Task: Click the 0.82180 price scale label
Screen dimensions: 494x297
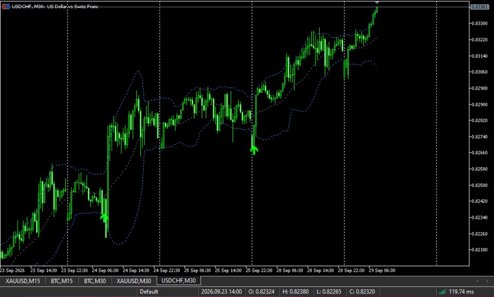Action: point(480,250)
